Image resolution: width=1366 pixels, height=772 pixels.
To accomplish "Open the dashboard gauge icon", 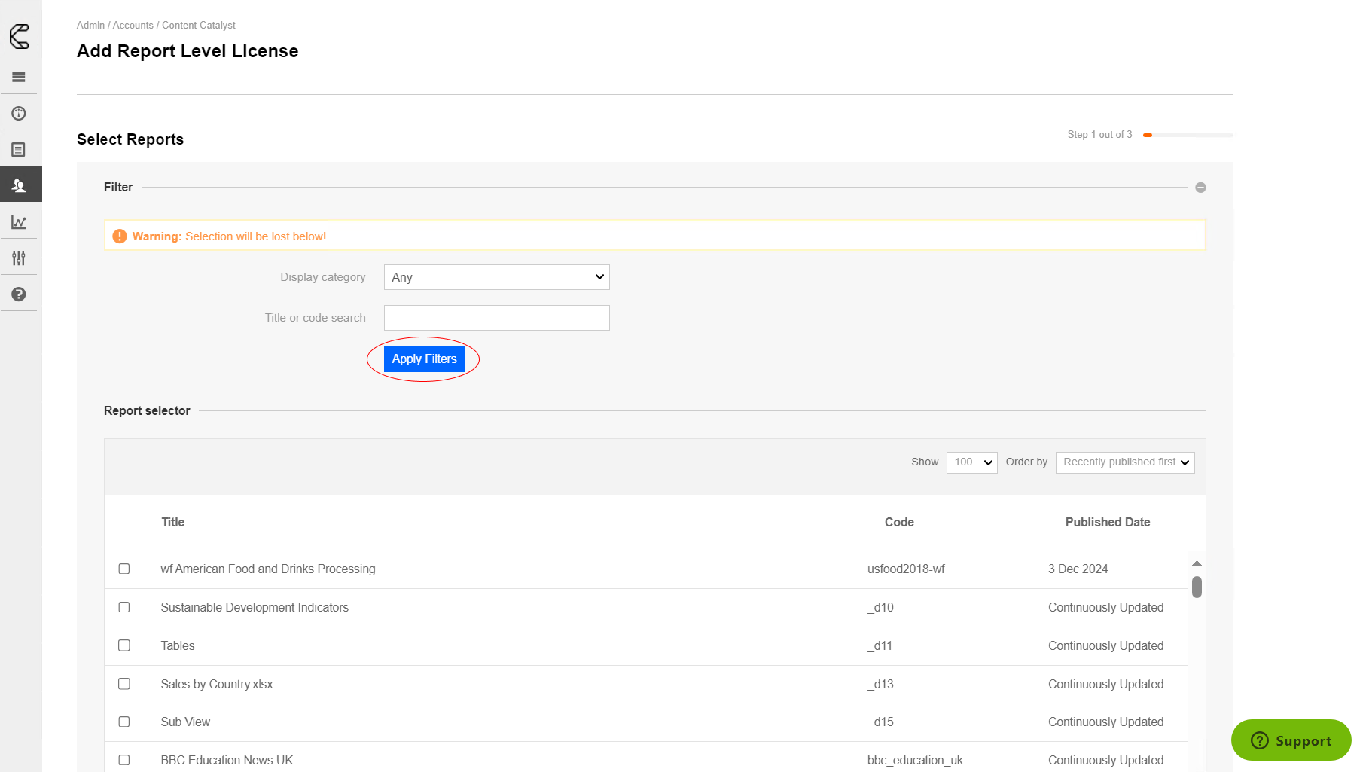I will [x=19, y=114].
